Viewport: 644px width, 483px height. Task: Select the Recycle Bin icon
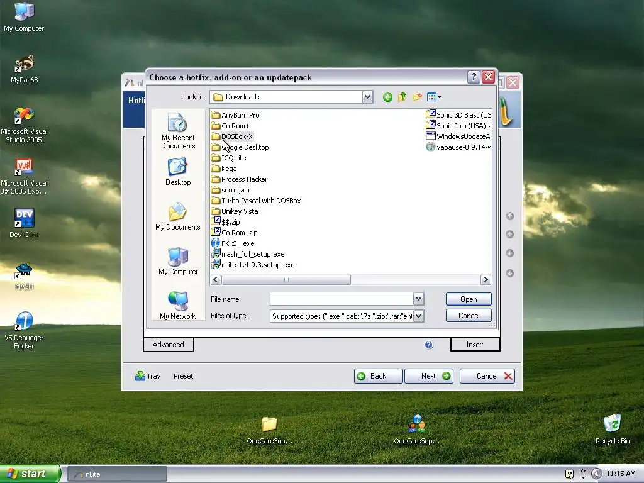(613, 429)
